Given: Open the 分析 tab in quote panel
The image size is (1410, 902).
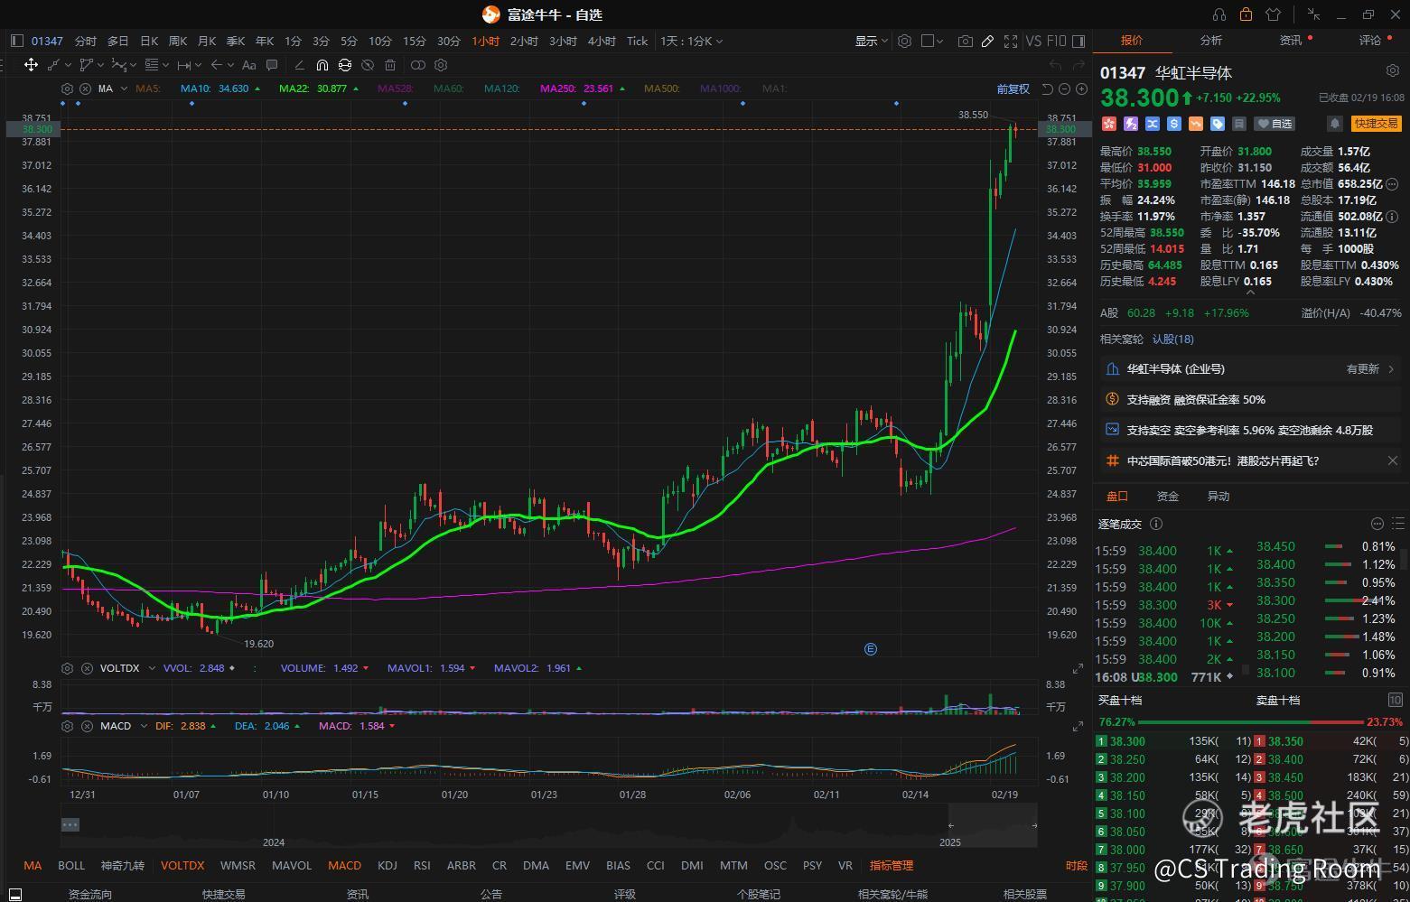Looking at the screenshot, I should point(1211,40).
